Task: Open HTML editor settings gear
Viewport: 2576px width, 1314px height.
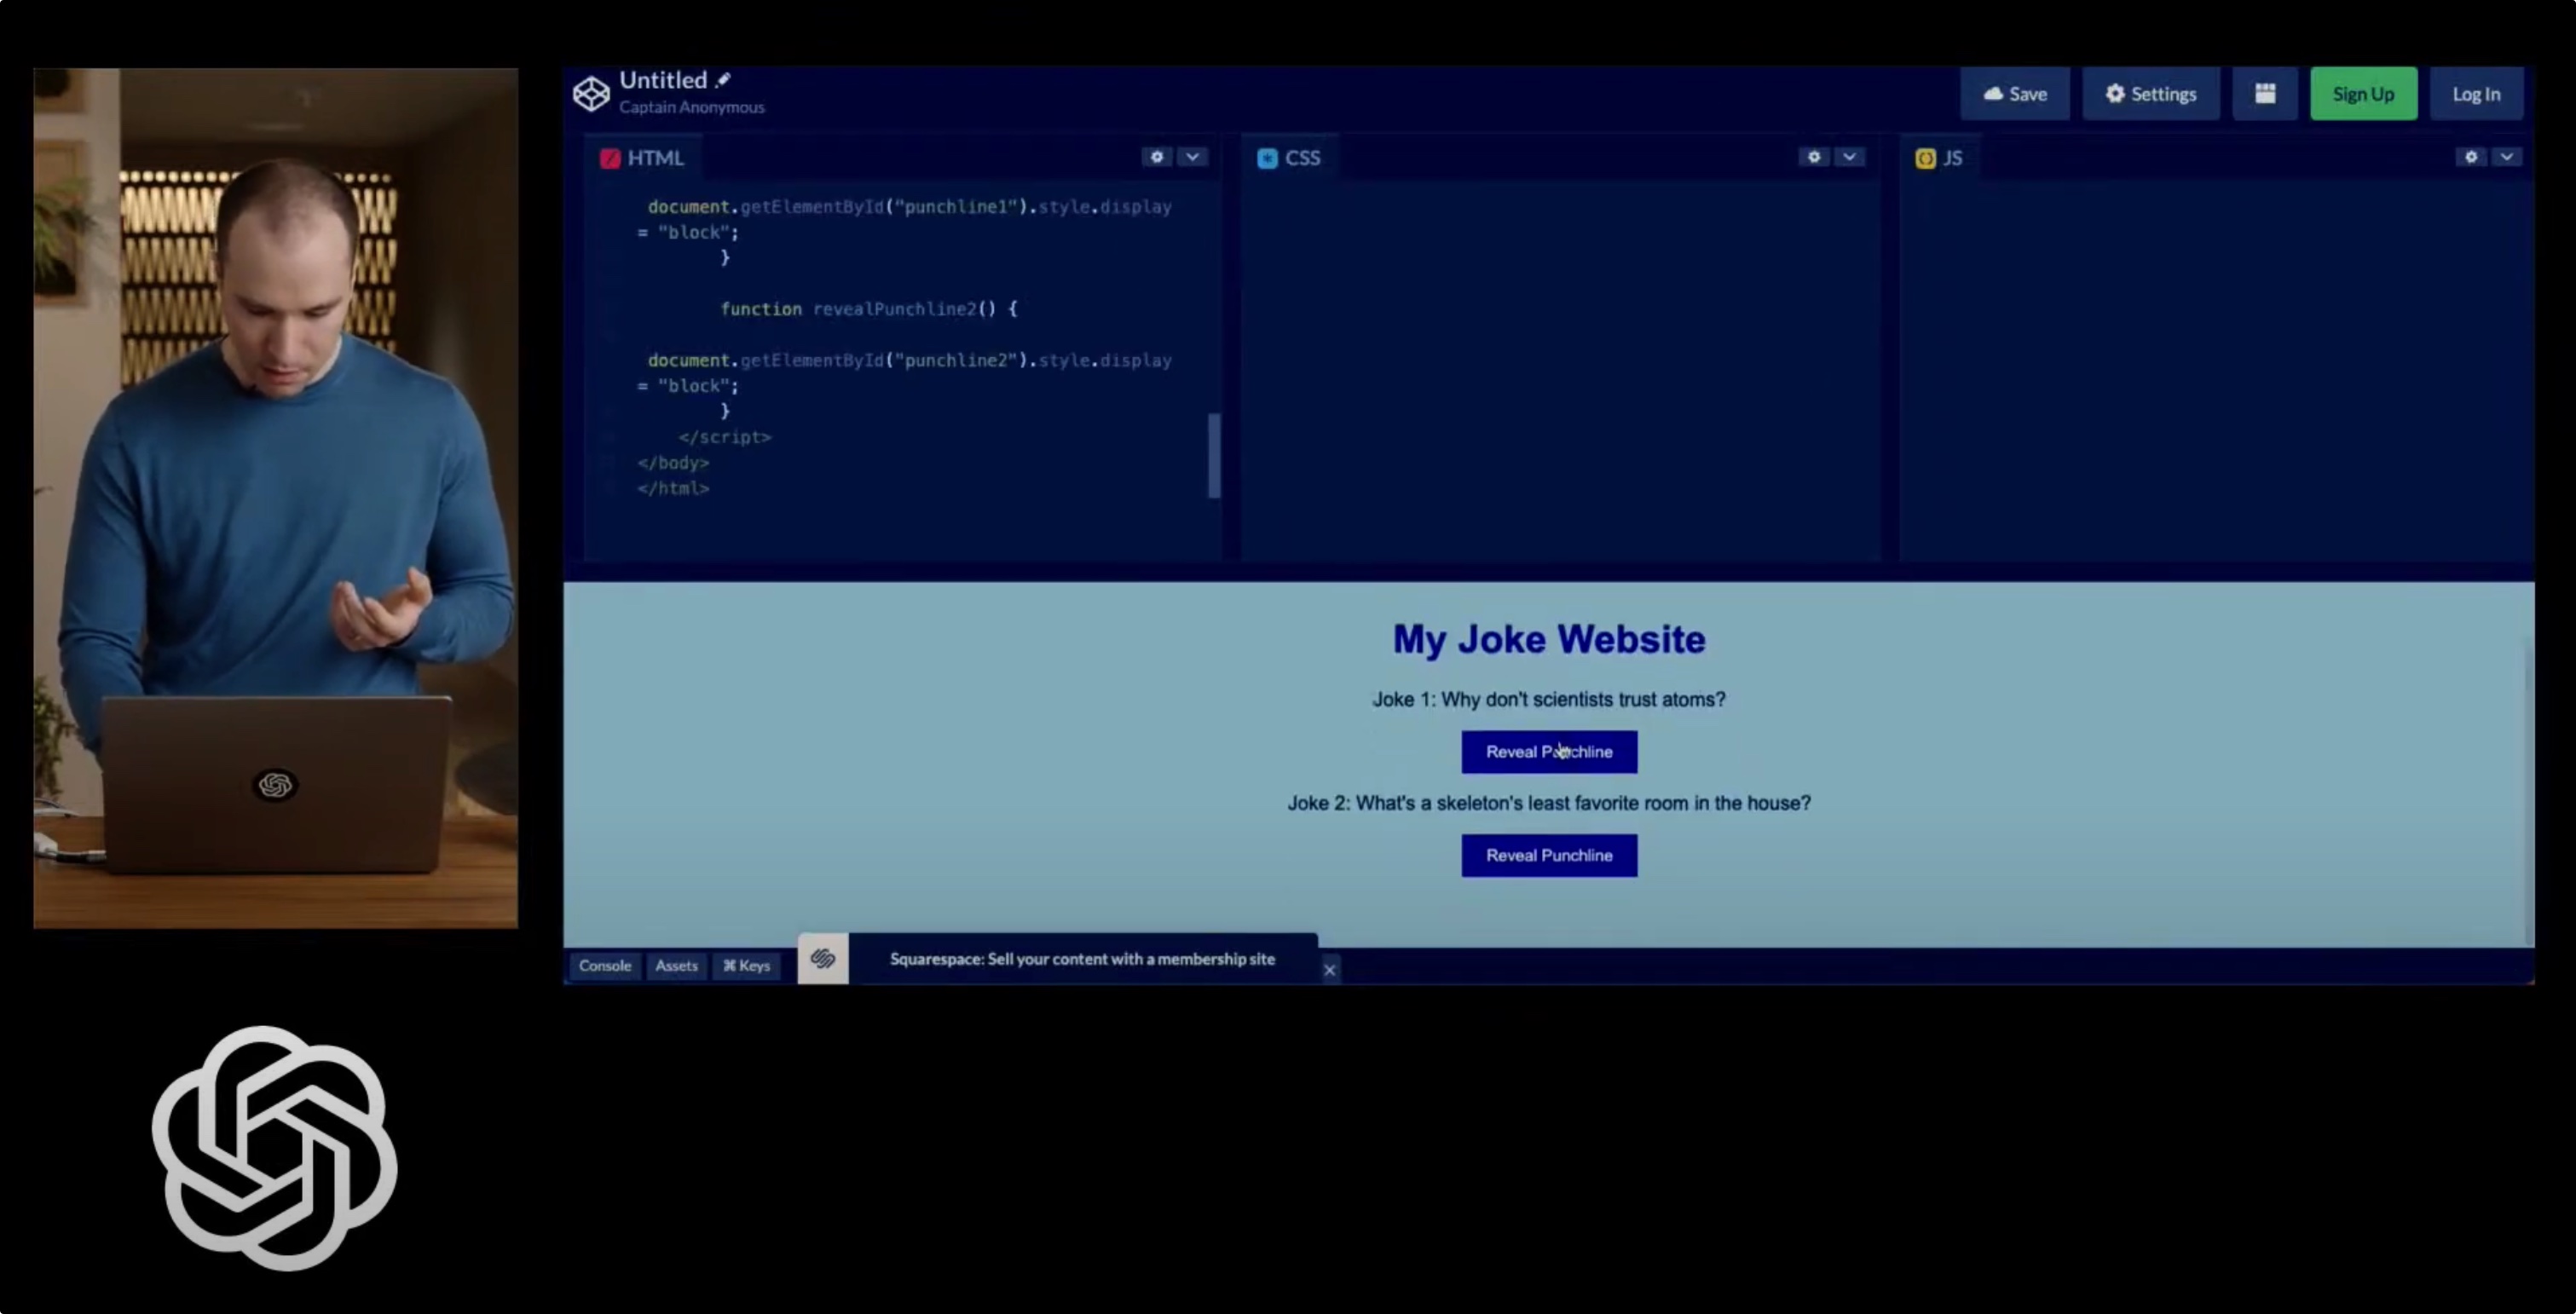Action: pyautogui.click(x=1157, y=157)
